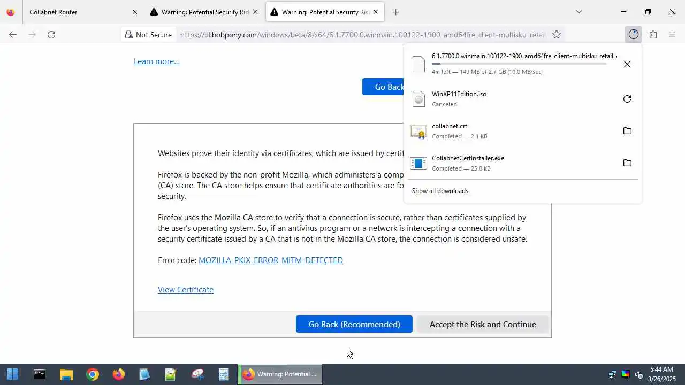
Task: Click the Canceled status text
Action: coord(445,104)
